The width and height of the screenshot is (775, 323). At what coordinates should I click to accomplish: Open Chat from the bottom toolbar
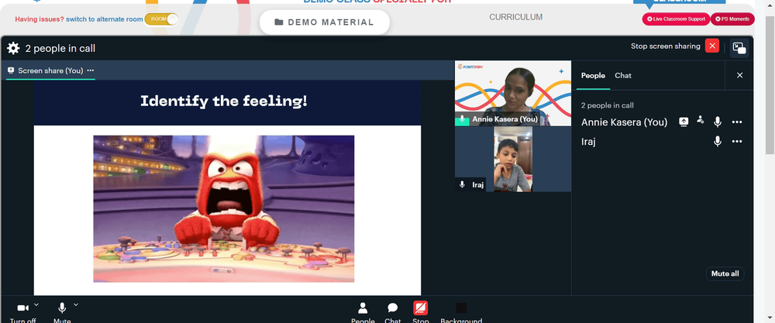coord(392,312)
